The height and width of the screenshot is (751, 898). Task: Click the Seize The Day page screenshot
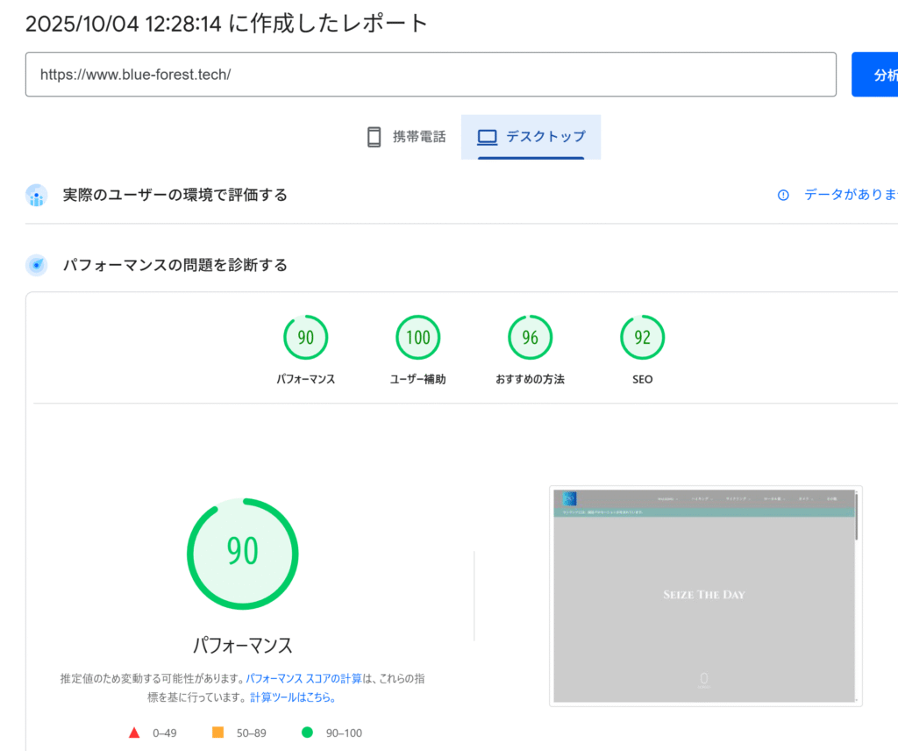704,596
